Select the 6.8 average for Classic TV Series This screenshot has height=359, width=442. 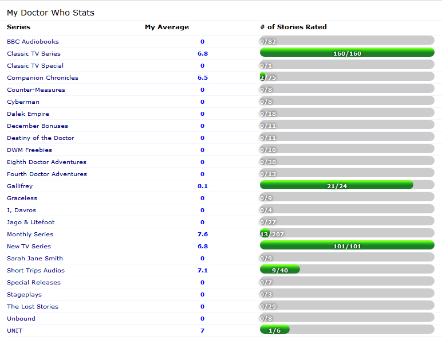(x=203, y=54)
